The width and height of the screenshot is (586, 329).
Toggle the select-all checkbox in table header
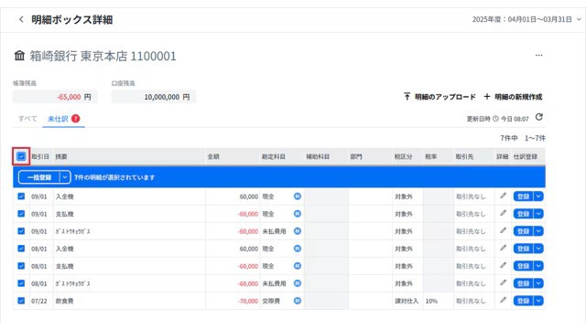click(21, 156)
